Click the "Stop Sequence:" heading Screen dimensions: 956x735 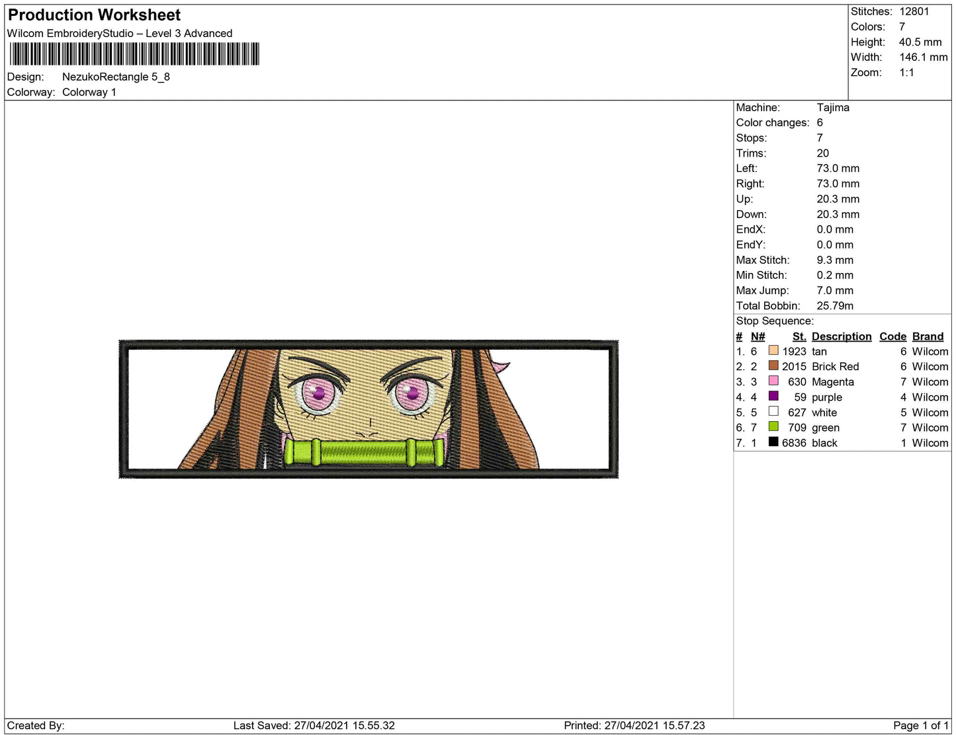click(775, 321)
